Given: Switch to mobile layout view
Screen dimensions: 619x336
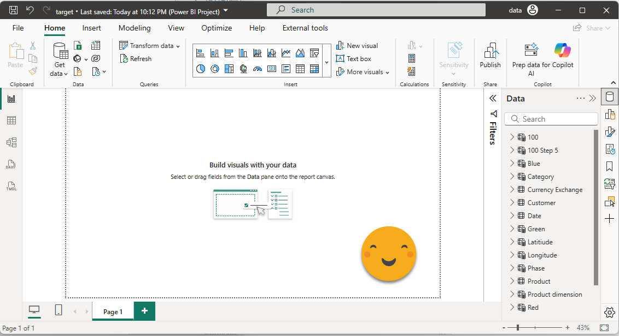Looking at the screenshot, I should pos(59,310).
